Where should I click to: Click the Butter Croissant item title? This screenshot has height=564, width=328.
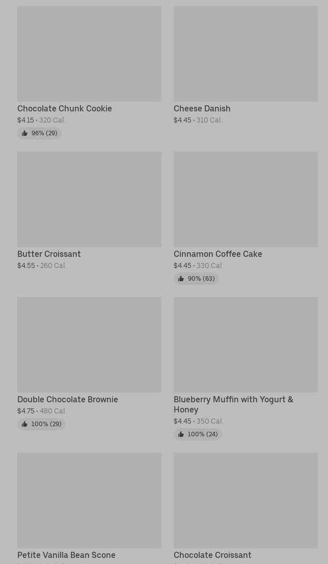click(49, 254)
